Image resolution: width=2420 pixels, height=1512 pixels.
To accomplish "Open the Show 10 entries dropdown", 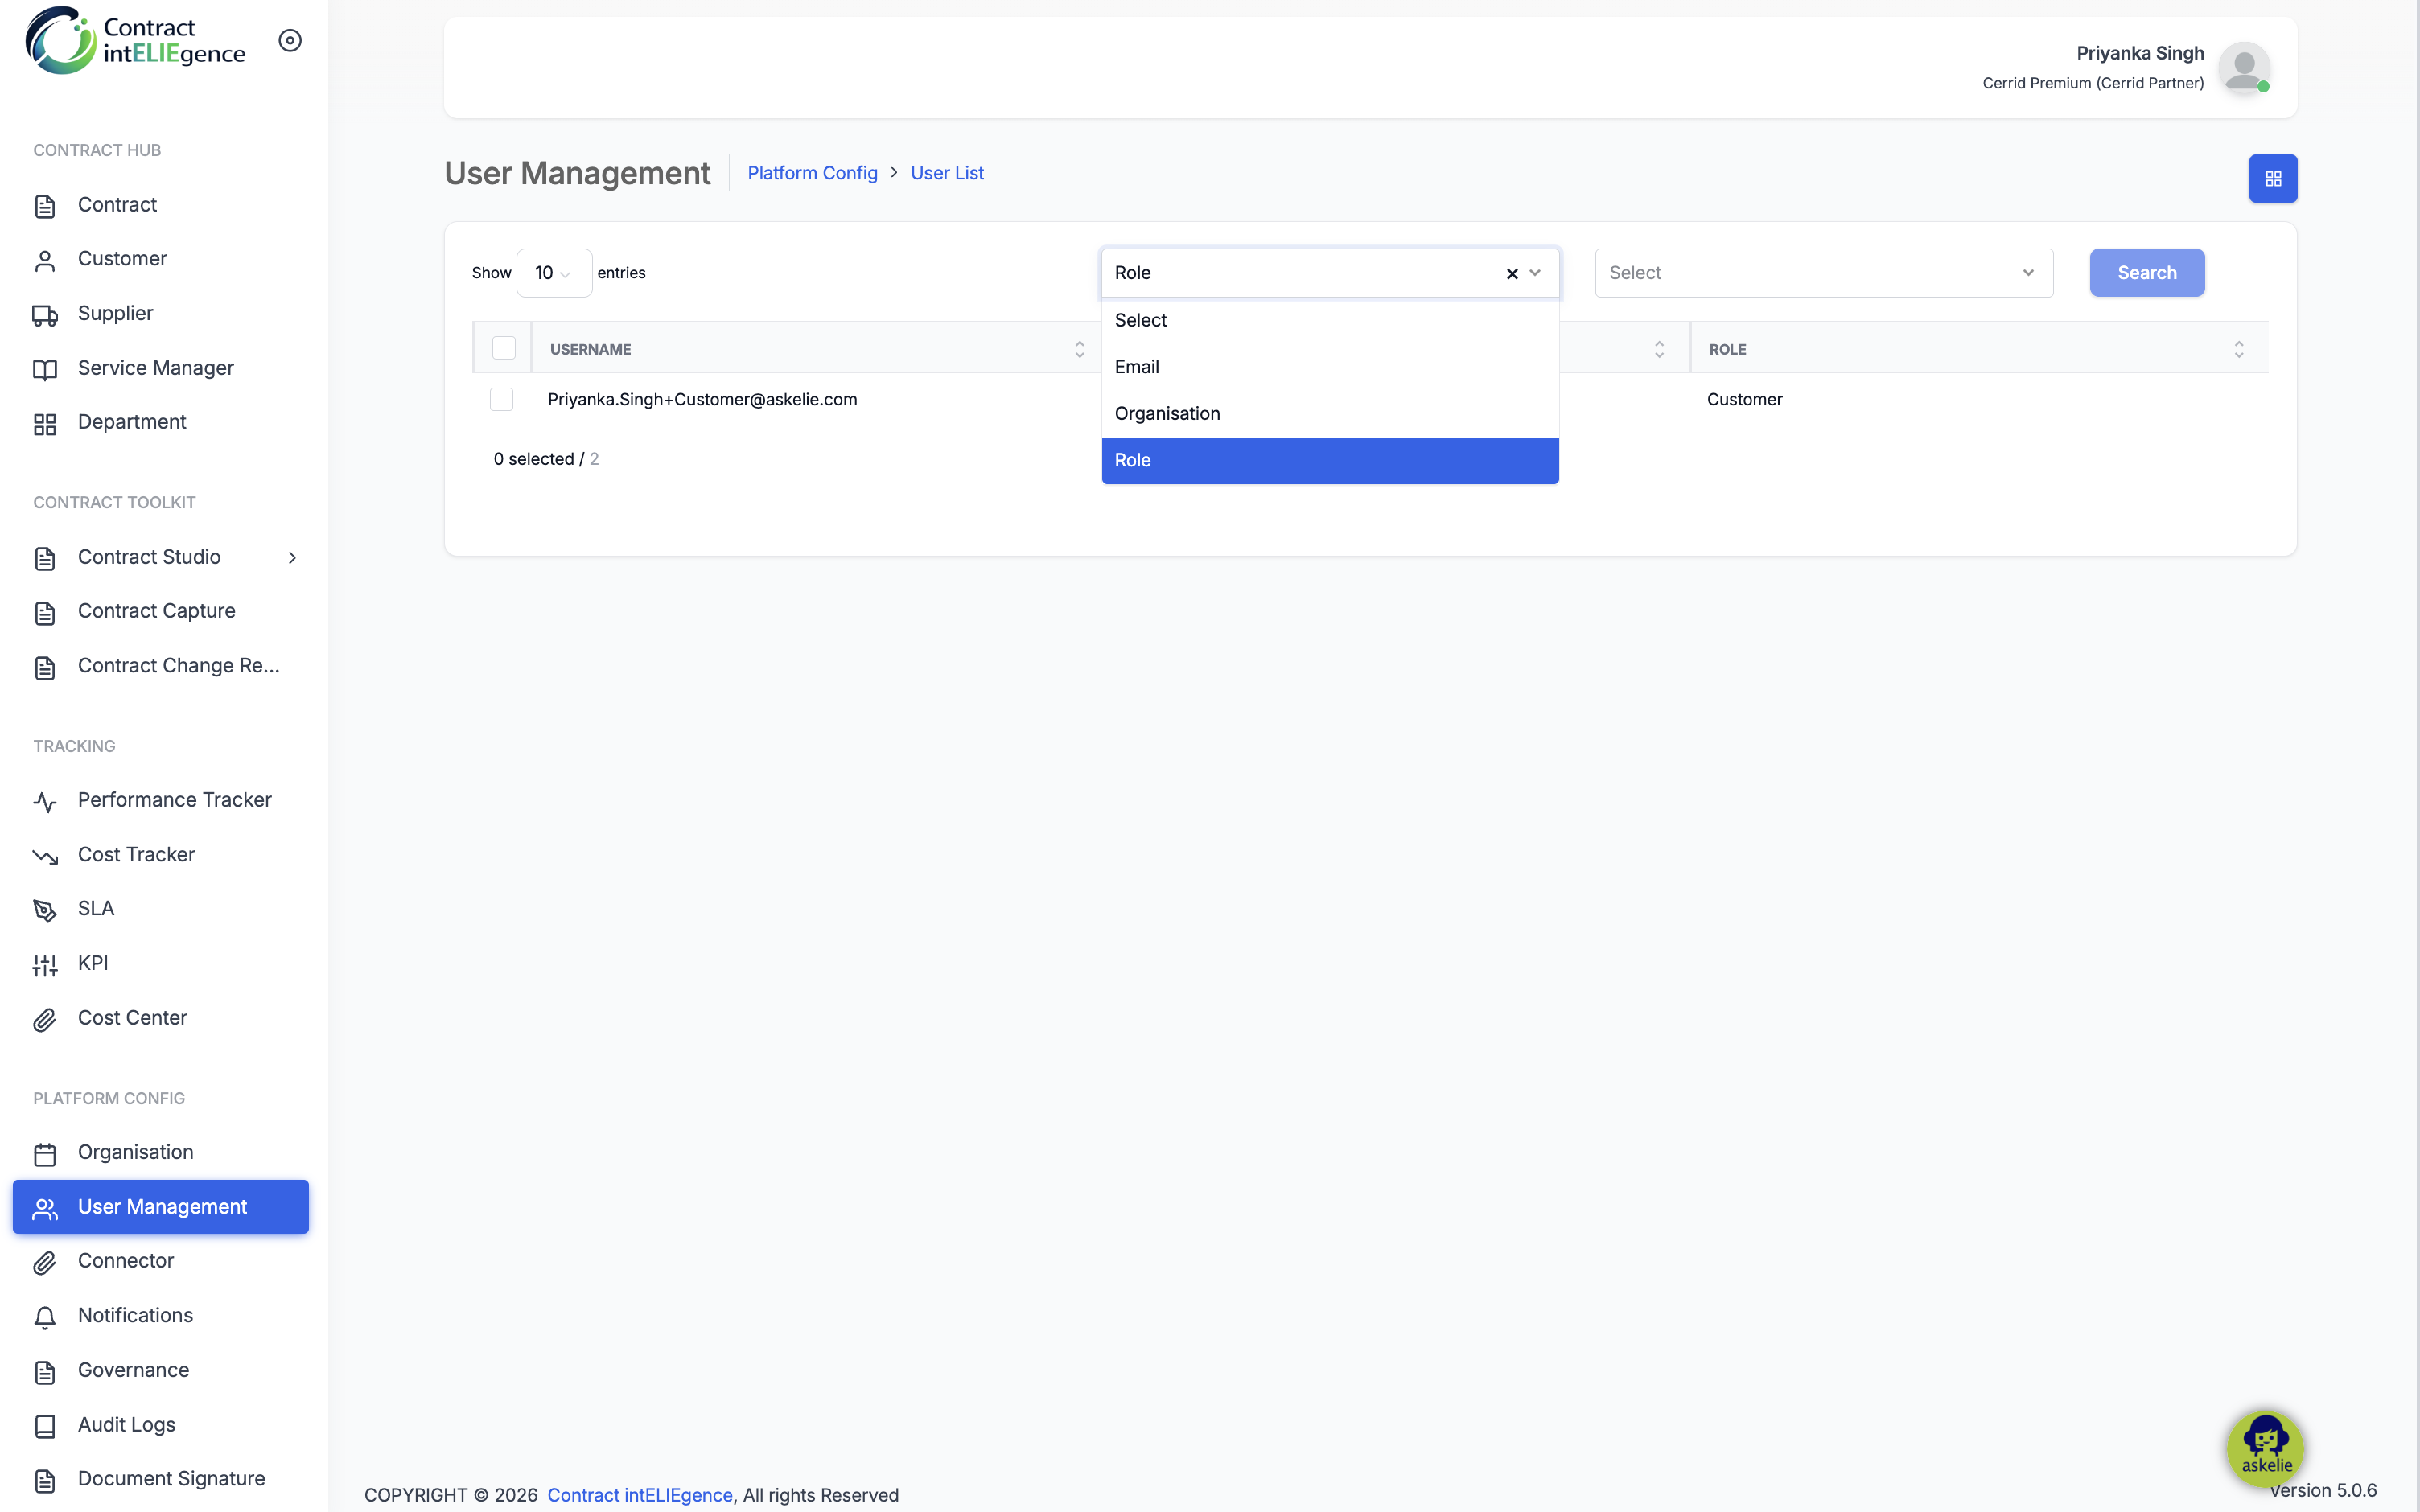I will coord(554,273).
